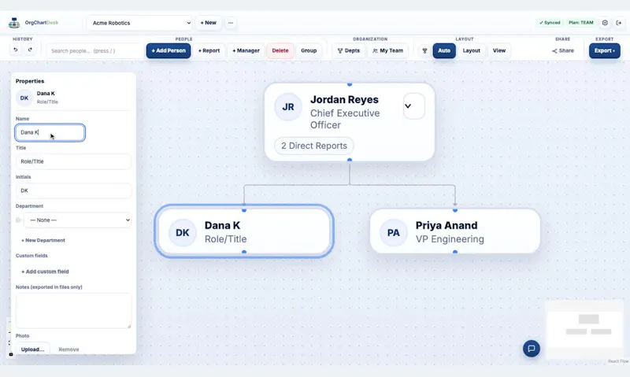Click the + New chart button
Screen dimensions: 630x377
point(208,23)
